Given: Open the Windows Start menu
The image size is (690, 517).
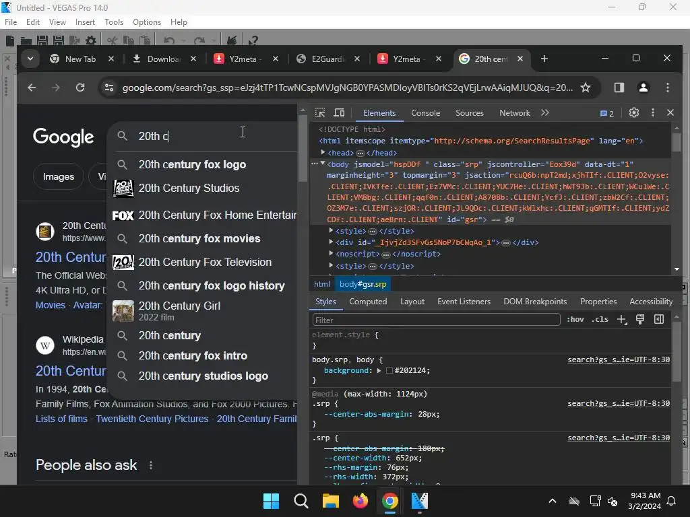Looking at the screenshot, I should click(x=271, y=501).
